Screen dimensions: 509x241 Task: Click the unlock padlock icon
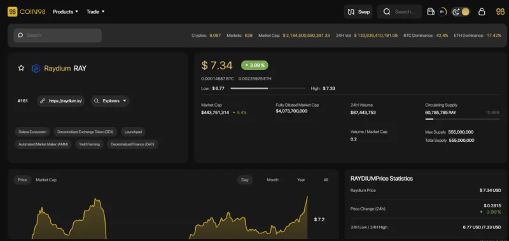482,11
